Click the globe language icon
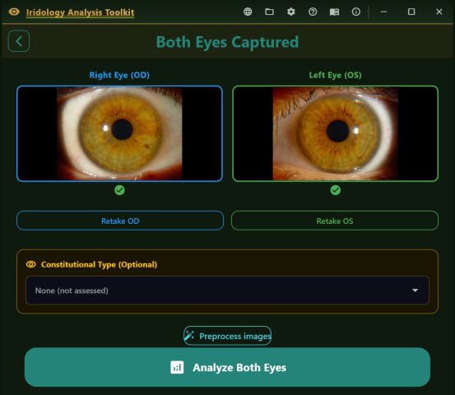Viewport: 455px width, 395px height. click(248, 12)
